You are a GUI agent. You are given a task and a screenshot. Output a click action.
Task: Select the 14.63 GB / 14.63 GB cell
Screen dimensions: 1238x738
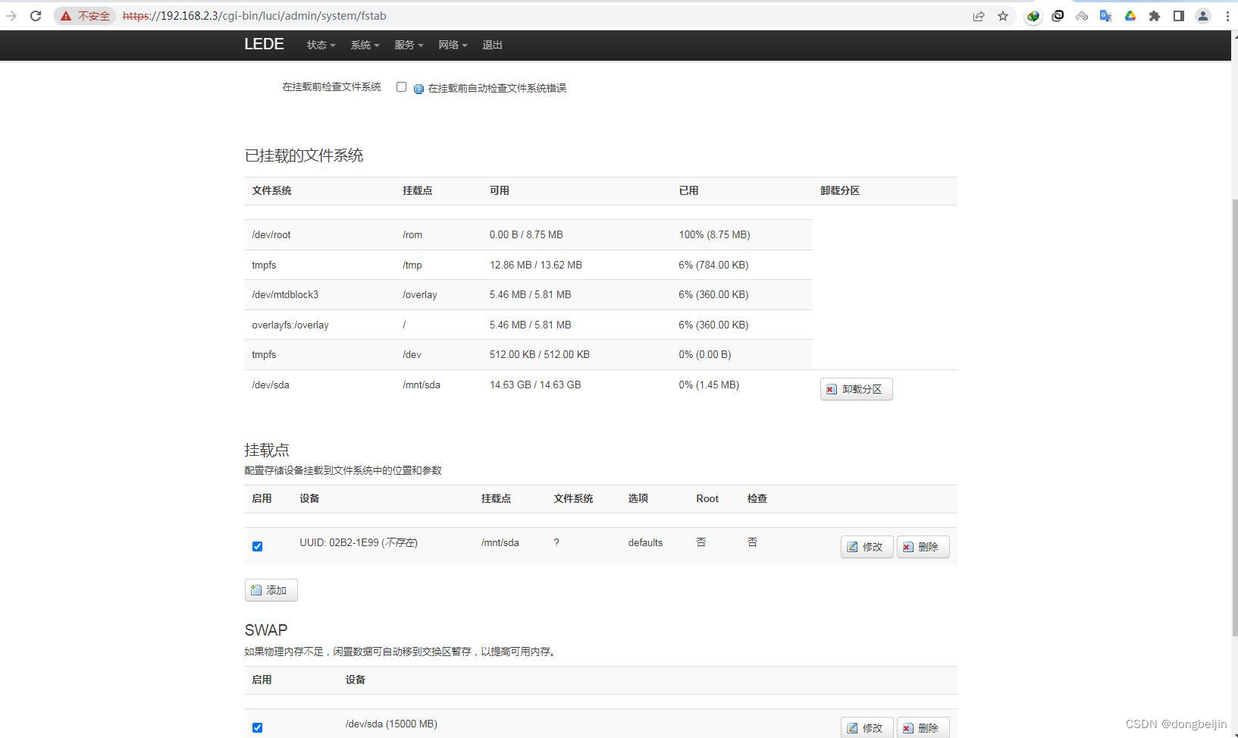(x=535, y=385)
